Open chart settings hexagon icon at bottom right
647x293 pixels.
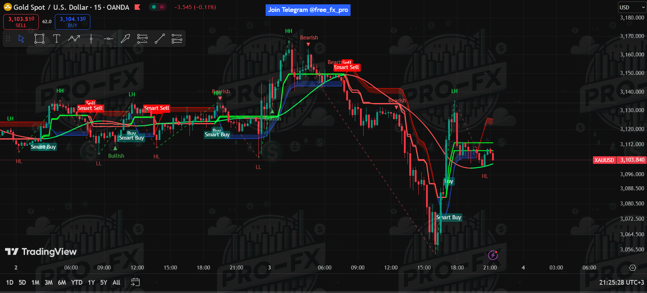632,268
